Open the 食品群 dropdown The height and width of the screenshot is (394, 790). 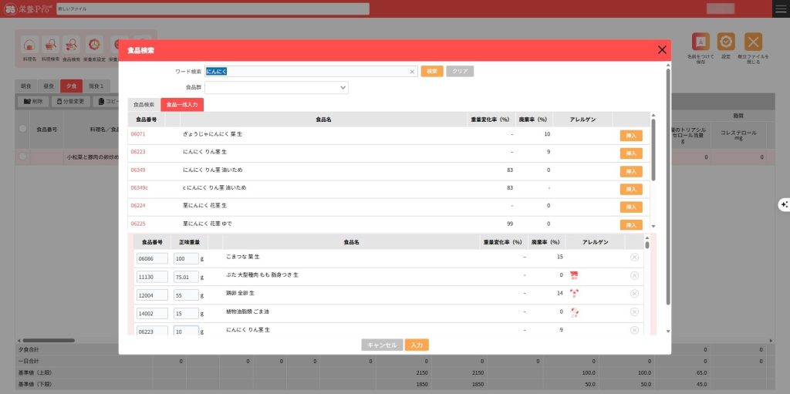click(277, 88)
